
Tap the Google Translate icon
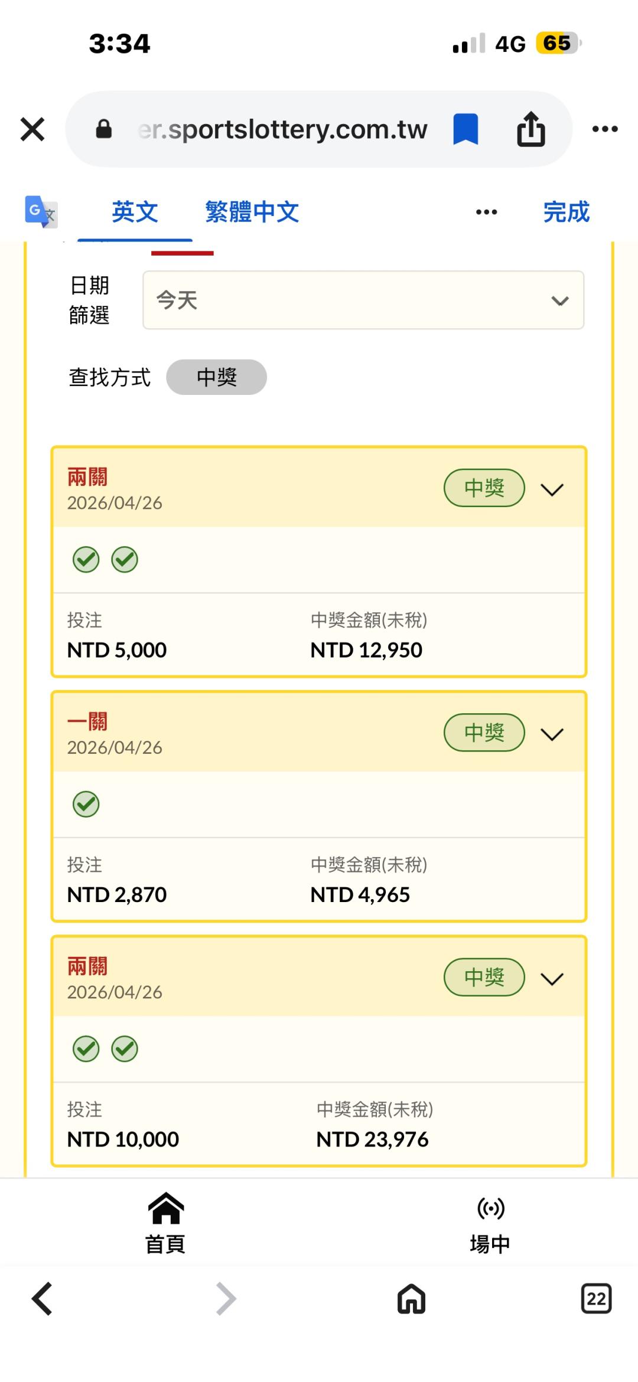tap(40, 211)
